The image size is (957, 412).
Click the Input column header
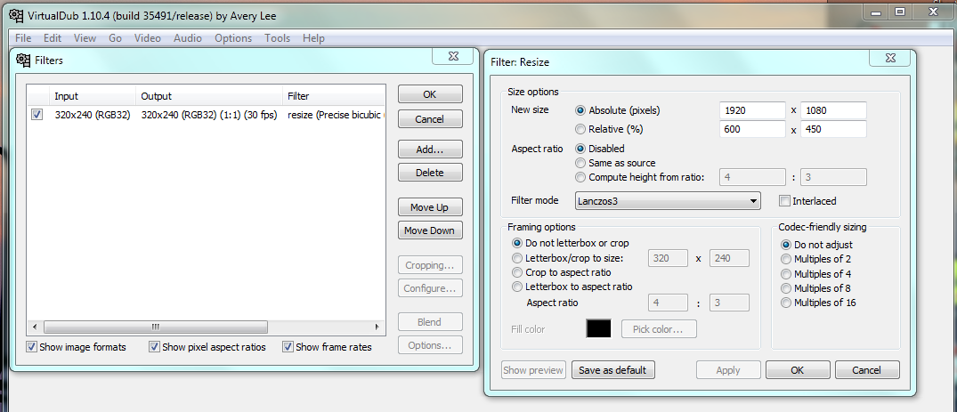coord(93,96)
